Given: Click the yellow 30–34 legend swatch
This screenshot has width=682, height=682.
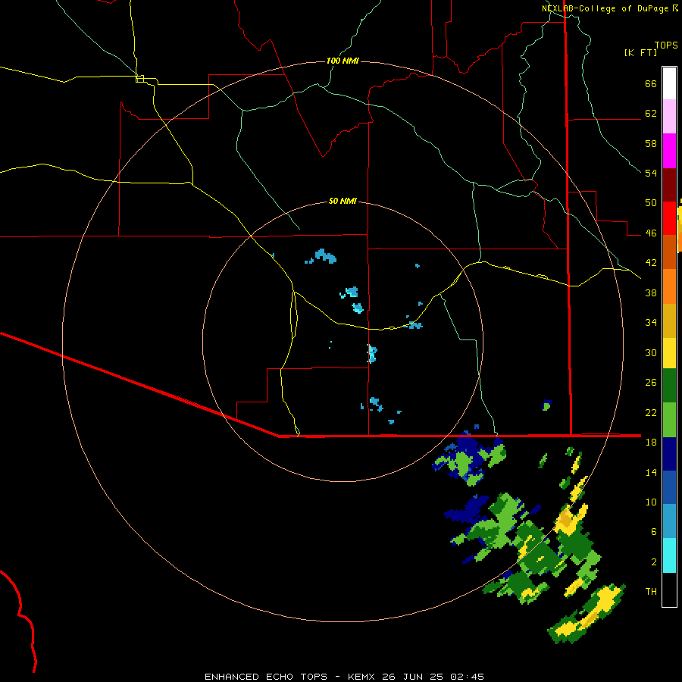Looking at the screenshot, I should tap(669, 353).
